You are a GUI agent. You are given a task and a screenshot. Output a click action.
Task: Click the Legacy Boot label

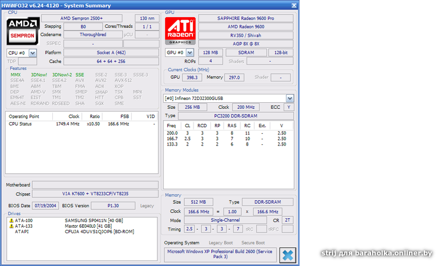[221, 243]
